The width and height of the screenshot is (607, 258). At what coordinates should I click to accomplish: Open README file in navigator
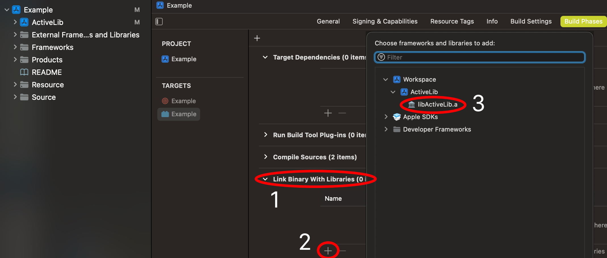tap(47, 72)
